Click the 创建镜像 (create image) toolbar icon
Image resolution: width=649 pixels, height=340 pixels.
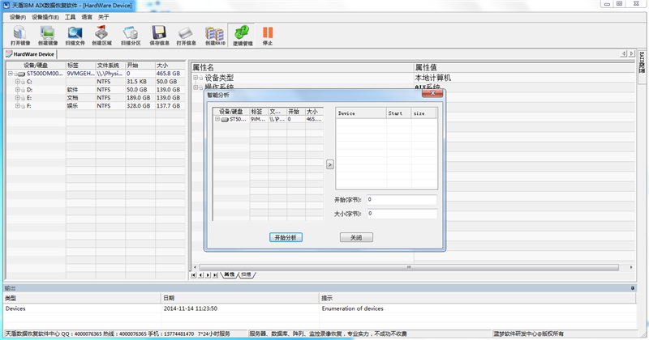(x=48, y=36)
